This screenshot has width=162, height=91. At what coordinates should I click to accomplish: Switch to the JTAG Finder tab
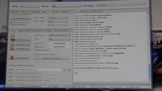(35, 12)
